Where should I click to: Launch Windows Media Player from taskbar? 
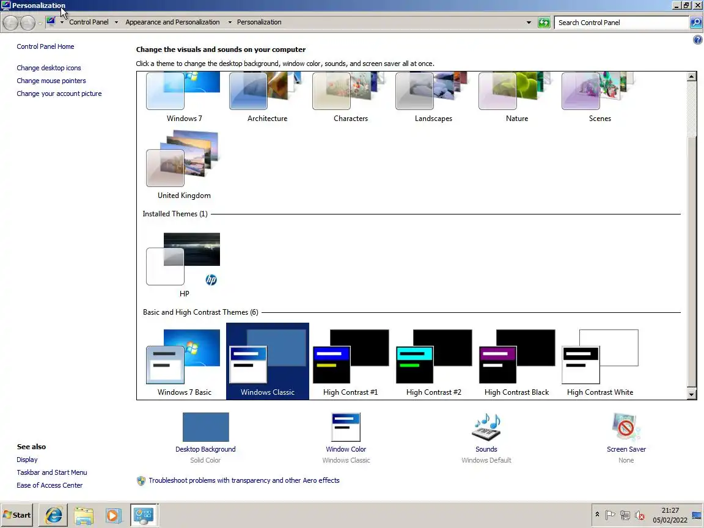click(x=113, y=515)
